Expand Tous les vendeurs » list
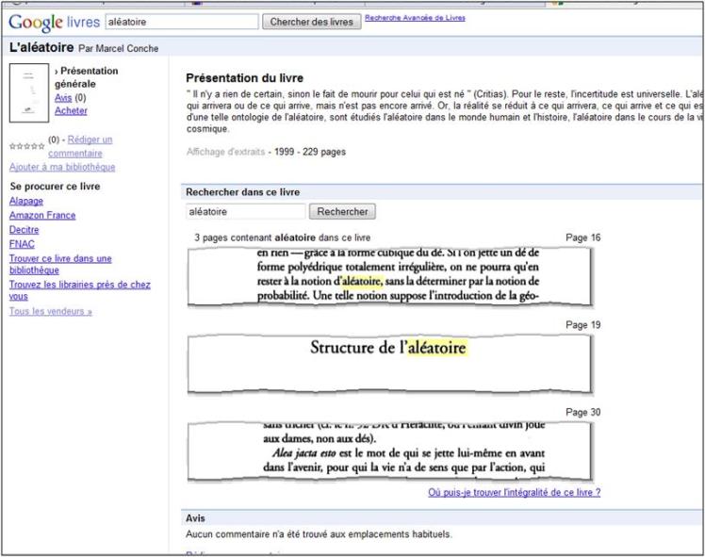This screenshot has height=557, width=705. pyautogui.click(x=51, y=311)
